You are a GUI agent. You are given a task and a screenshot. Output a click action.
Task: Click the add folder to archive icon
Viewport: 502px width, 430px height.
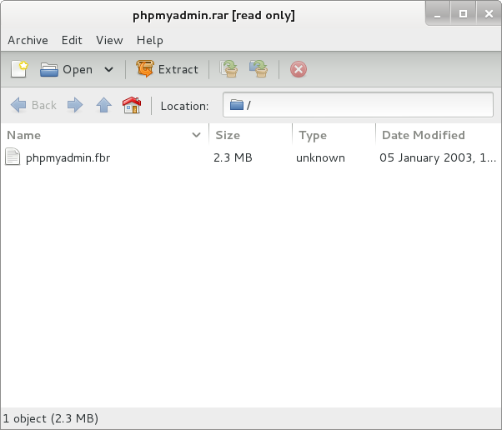(259, 69)
